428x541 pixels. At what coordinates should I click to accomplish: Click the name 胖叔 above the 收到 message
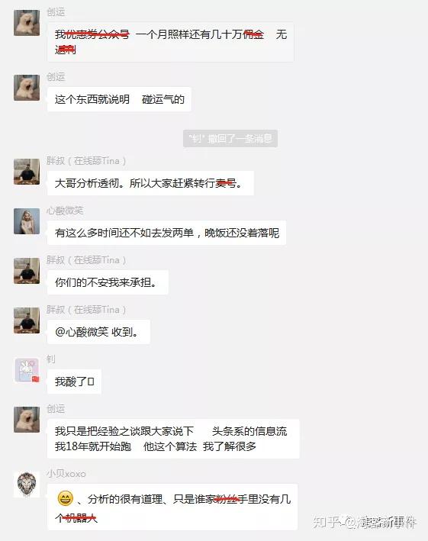pos(56,310)
